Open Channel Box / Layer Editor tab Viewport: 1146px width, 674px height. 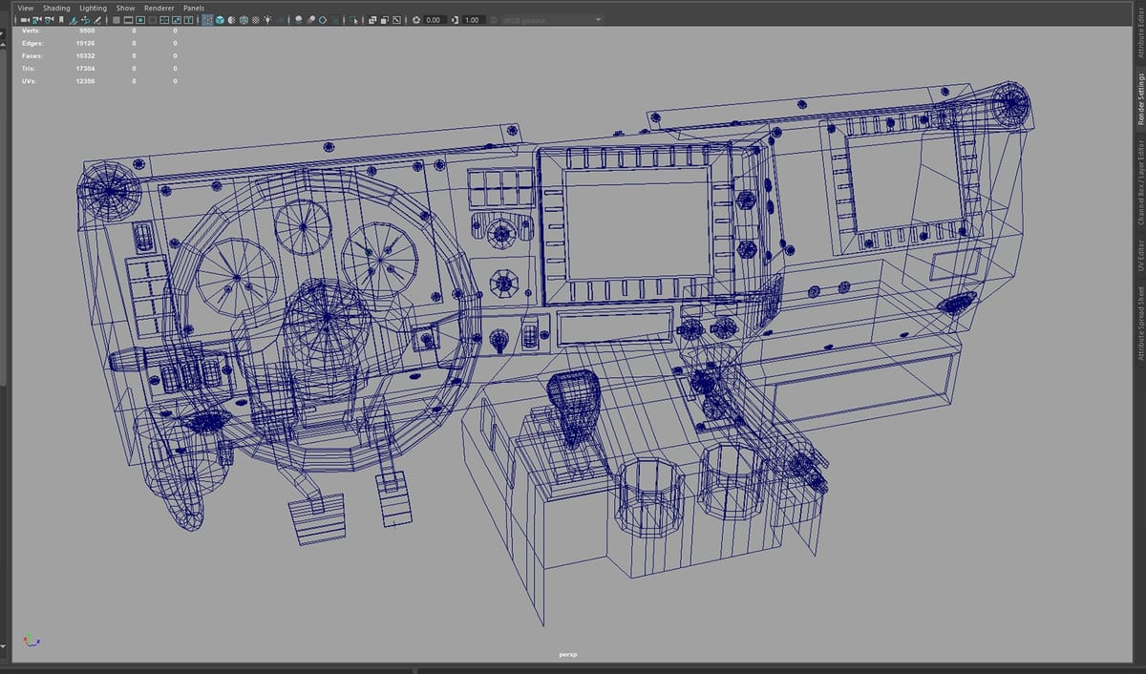coord(1140,183)
